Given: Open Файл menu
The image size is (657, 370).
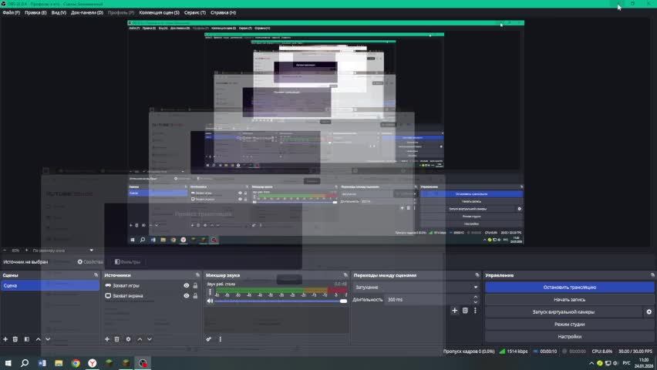Looking at the screenshot, I should [x=11, y=12].
